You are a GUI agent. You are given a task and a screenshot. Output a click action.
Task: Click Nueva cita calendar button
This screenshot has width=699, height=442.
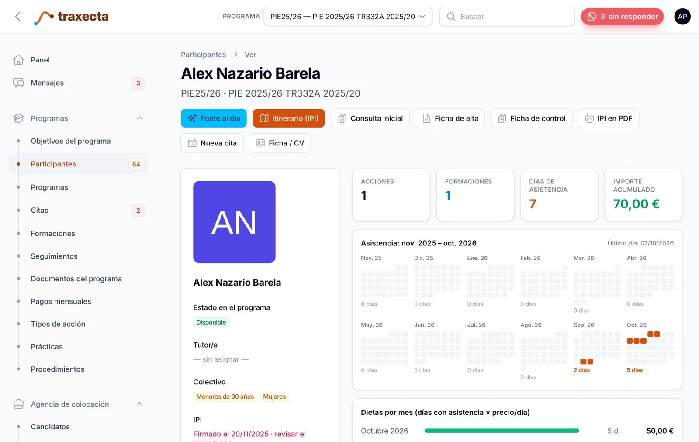coord(212,143)
